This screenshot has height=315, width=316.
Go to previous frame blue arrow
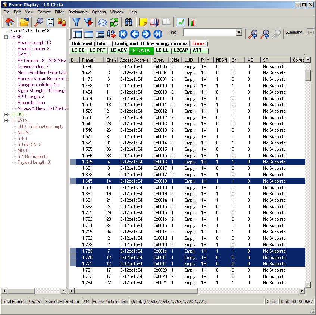pyautogui.click(x=135, y=34)
